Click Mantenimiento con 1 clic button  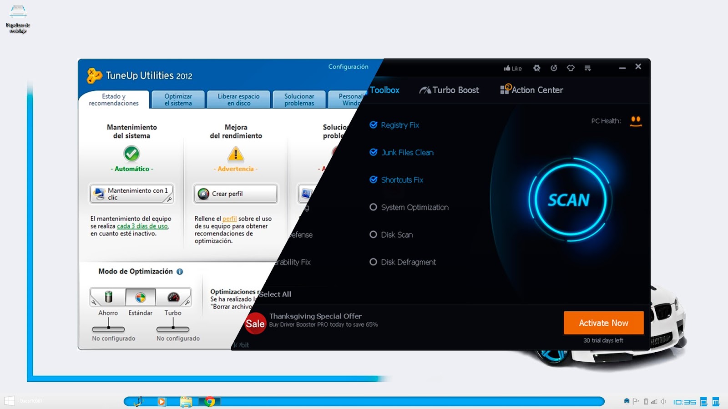131,194
